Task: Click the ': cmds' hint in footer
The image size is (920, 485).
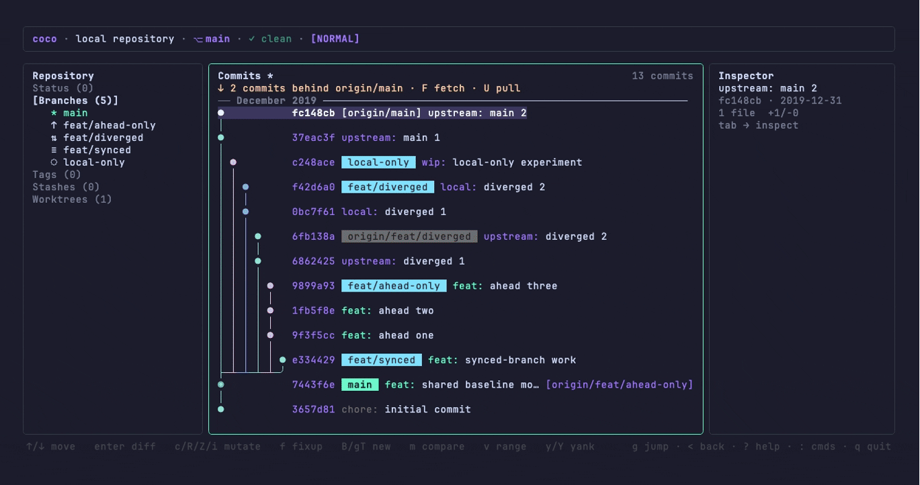Action: coord(817,447)
